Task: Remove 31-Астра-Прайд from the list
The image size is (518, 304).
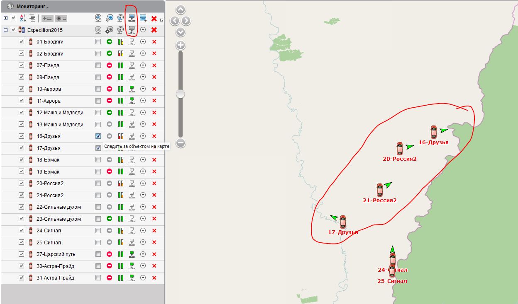Action: point(154,277)
